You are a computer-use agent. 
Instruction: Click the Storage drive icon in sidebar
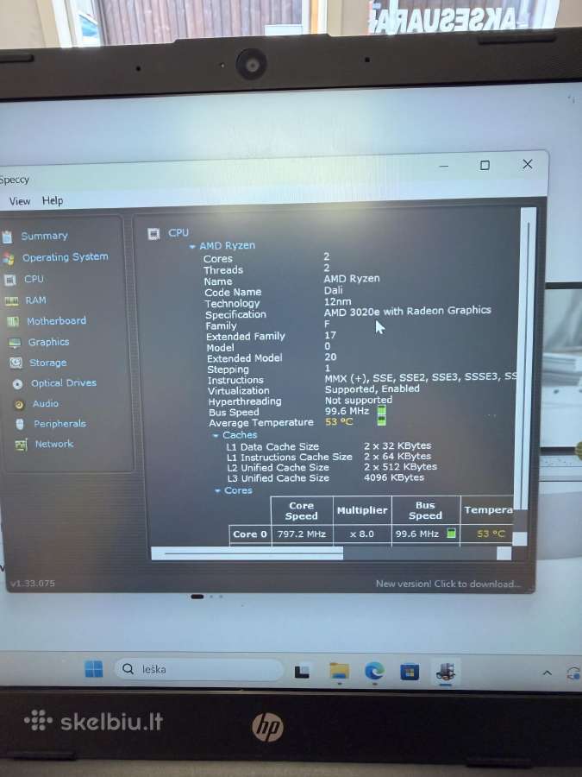pyautogui.click(x=16, y=363)
